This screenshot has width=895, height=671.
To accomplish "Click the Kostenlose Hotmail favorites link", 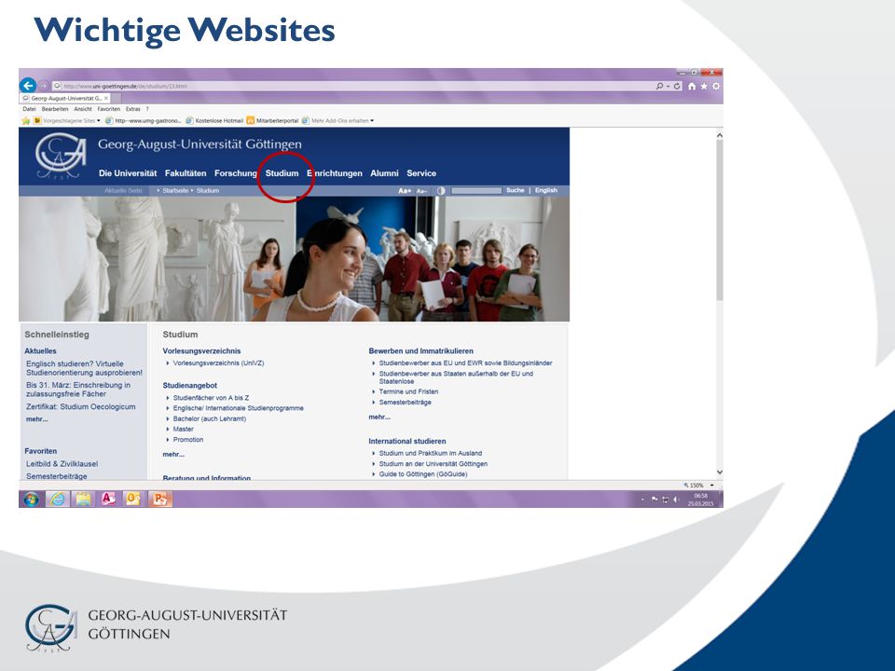I will [214, 121].
